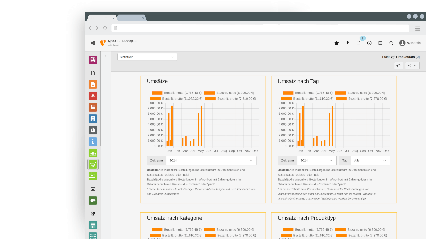Screen dimensions: 426x239
Task: Click the Umsatz nach Tag heading
Action: [298, 81]
